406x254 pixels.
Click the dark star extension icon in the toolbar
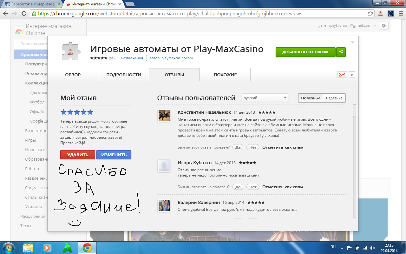tap(390, 14)
